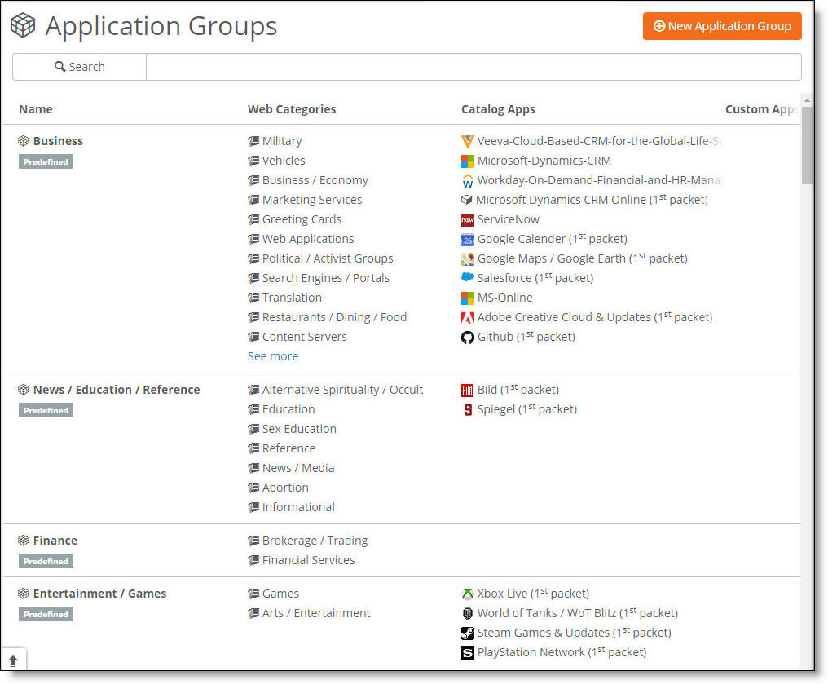Select Alternative Spirituality / Occult category
Screen dimensions: 828x684
pyautogui.click(x=343, y=390)
